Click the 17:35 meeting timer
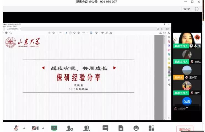Viewport: 205px width, 132px height. [187, 9]
